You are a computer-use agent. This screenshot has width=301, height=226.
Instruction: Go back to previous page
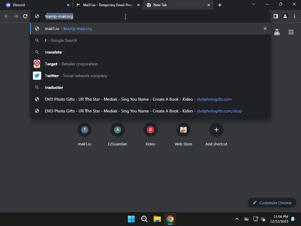coord(6,16)
